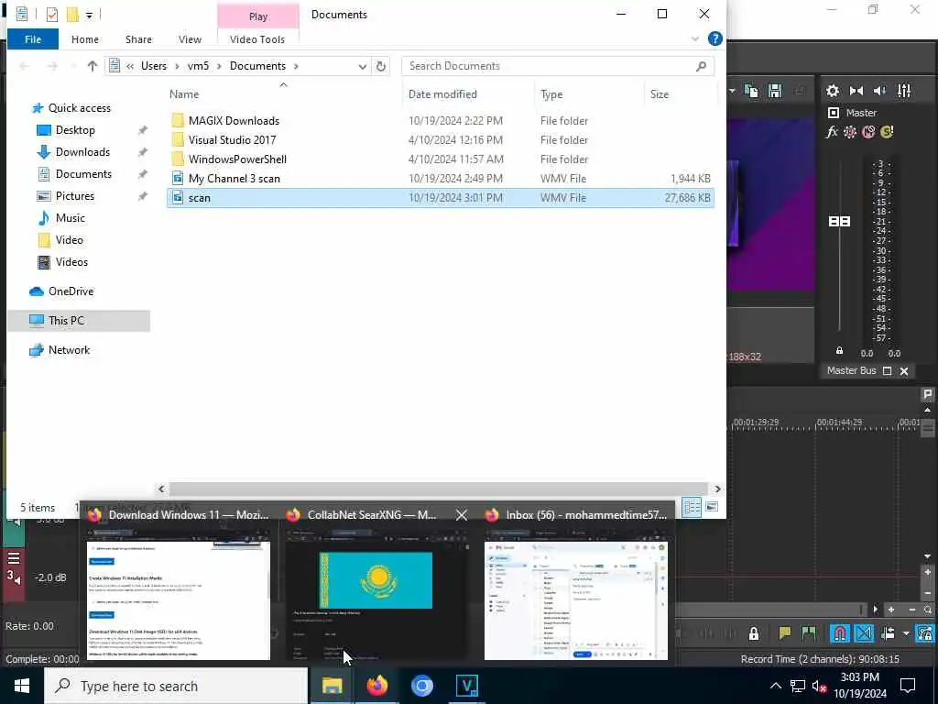Click the Play contextual tab header
Screen dimensions: 938x704
[x=257, y=16]
